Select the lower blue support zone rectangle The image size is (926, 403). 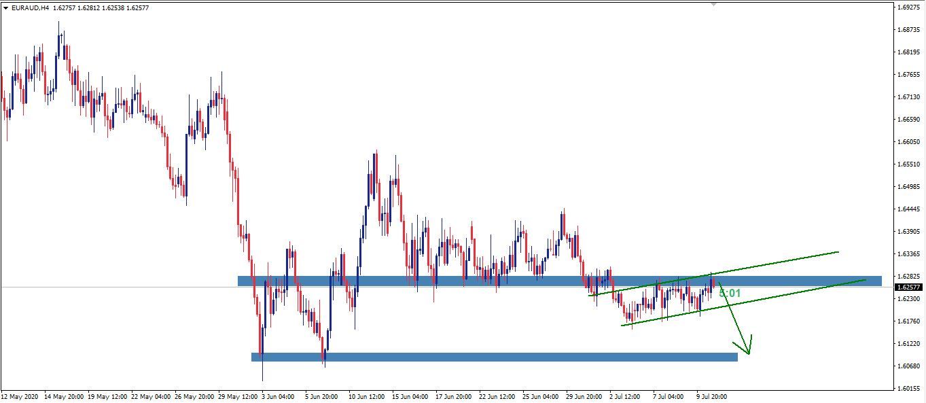click(494, 357)
